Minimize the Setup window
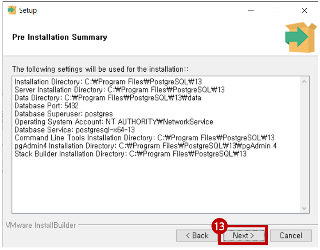Viewport: 320px width, 250px height. click(251, 10)
